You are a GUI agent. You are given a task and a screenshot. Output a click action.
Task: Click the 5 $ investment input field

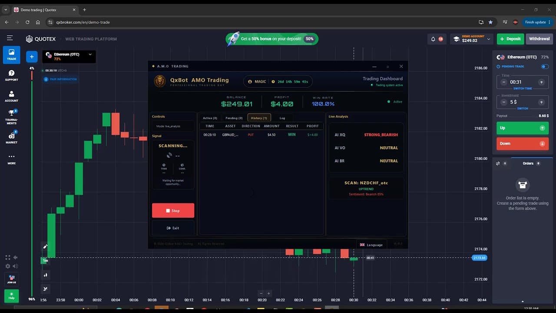[523, 102]
